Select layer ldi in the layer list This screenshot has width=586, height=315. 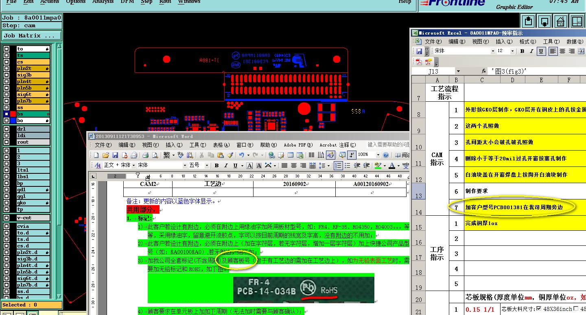click(x=33, y=136)
